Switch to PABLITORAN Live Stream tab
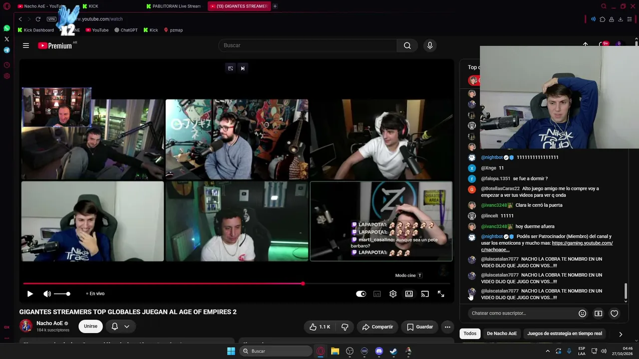Viewport: 639px width, 359px height. 173,6
